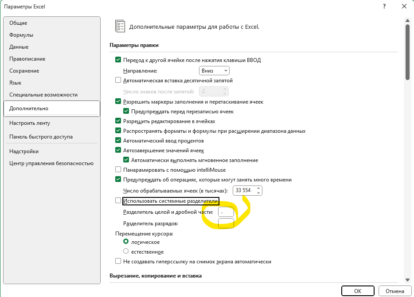
Task: Enable Автоматическая вставка десятичной запятой
Action: coord(118,80)
